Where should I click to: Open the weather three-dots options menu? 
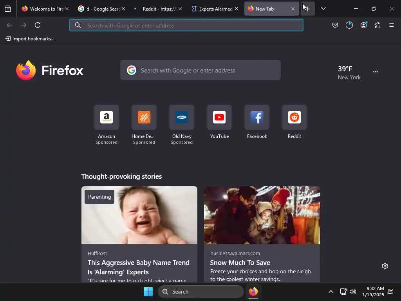[376, 72]
